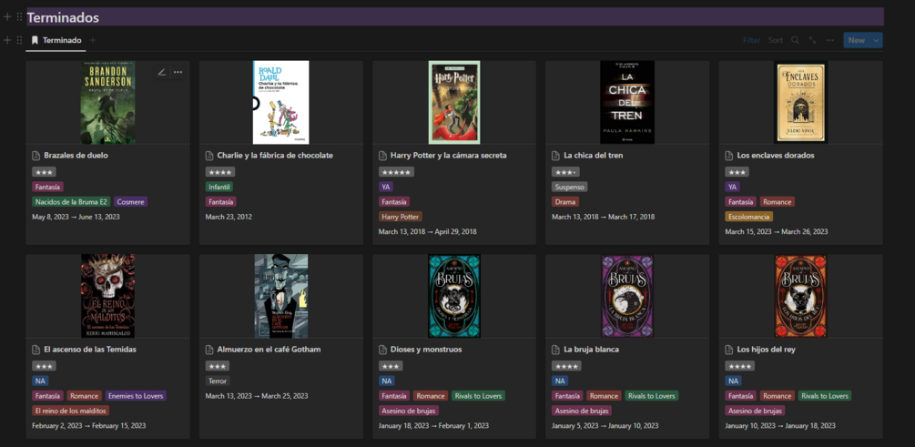Click Asesino de brujas tag on Los hijos del rey
The height and width of the screenshot is (447, 915).
tap(755, 411)
